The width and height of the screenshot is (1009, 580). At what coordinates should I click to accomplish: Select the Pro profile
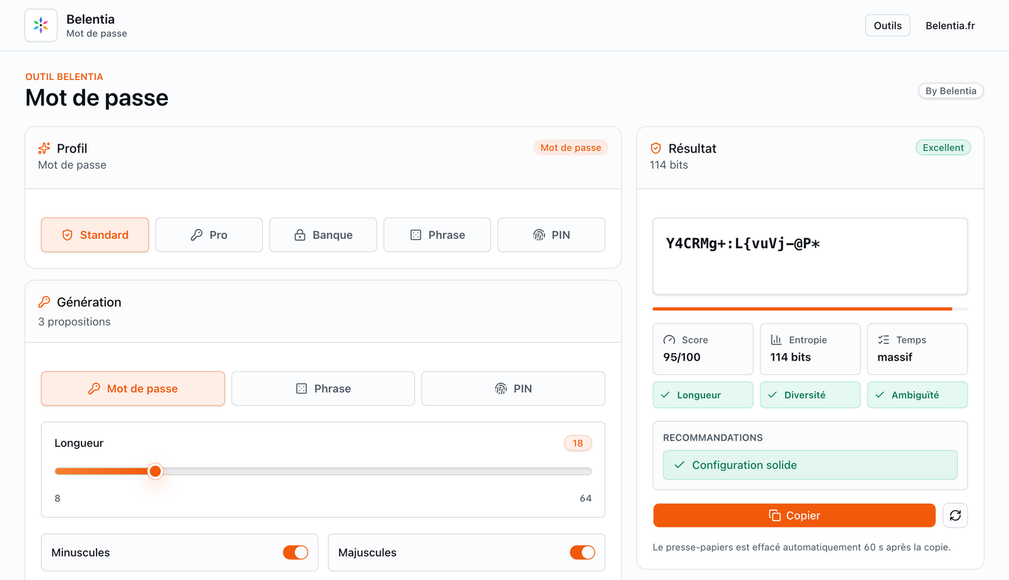pos(209,235)
